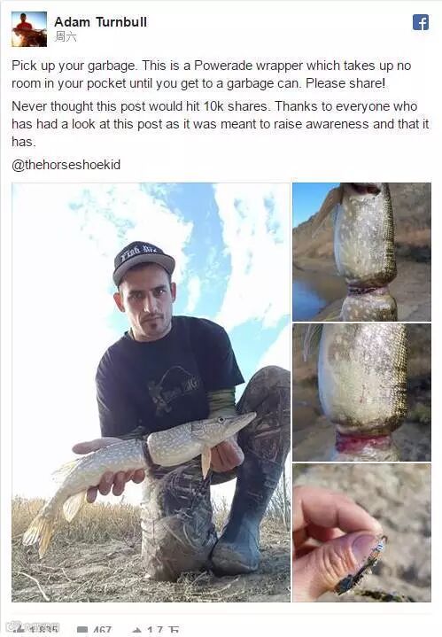Image resolution: width=442 pixels, height=637 pixels.
Task: Click the comment bubble icon
Action: (x=82, y=630)
